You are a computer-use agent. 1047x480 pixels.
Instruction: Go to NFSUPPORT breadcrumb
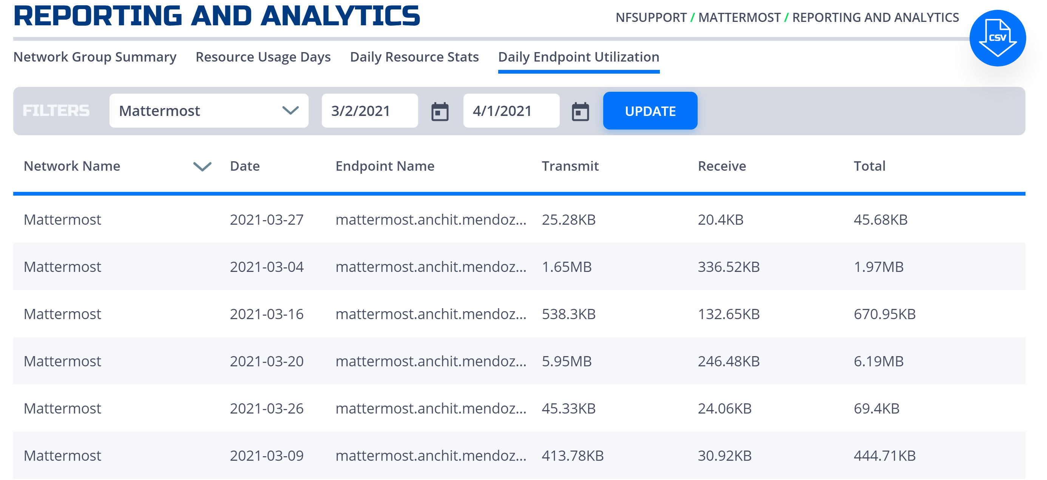tap(651, 17)
